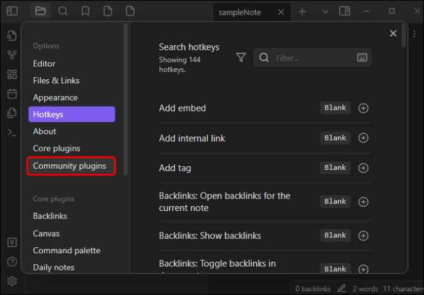
Task: Click the Add tag command row text
Action: tap(175, 168)
